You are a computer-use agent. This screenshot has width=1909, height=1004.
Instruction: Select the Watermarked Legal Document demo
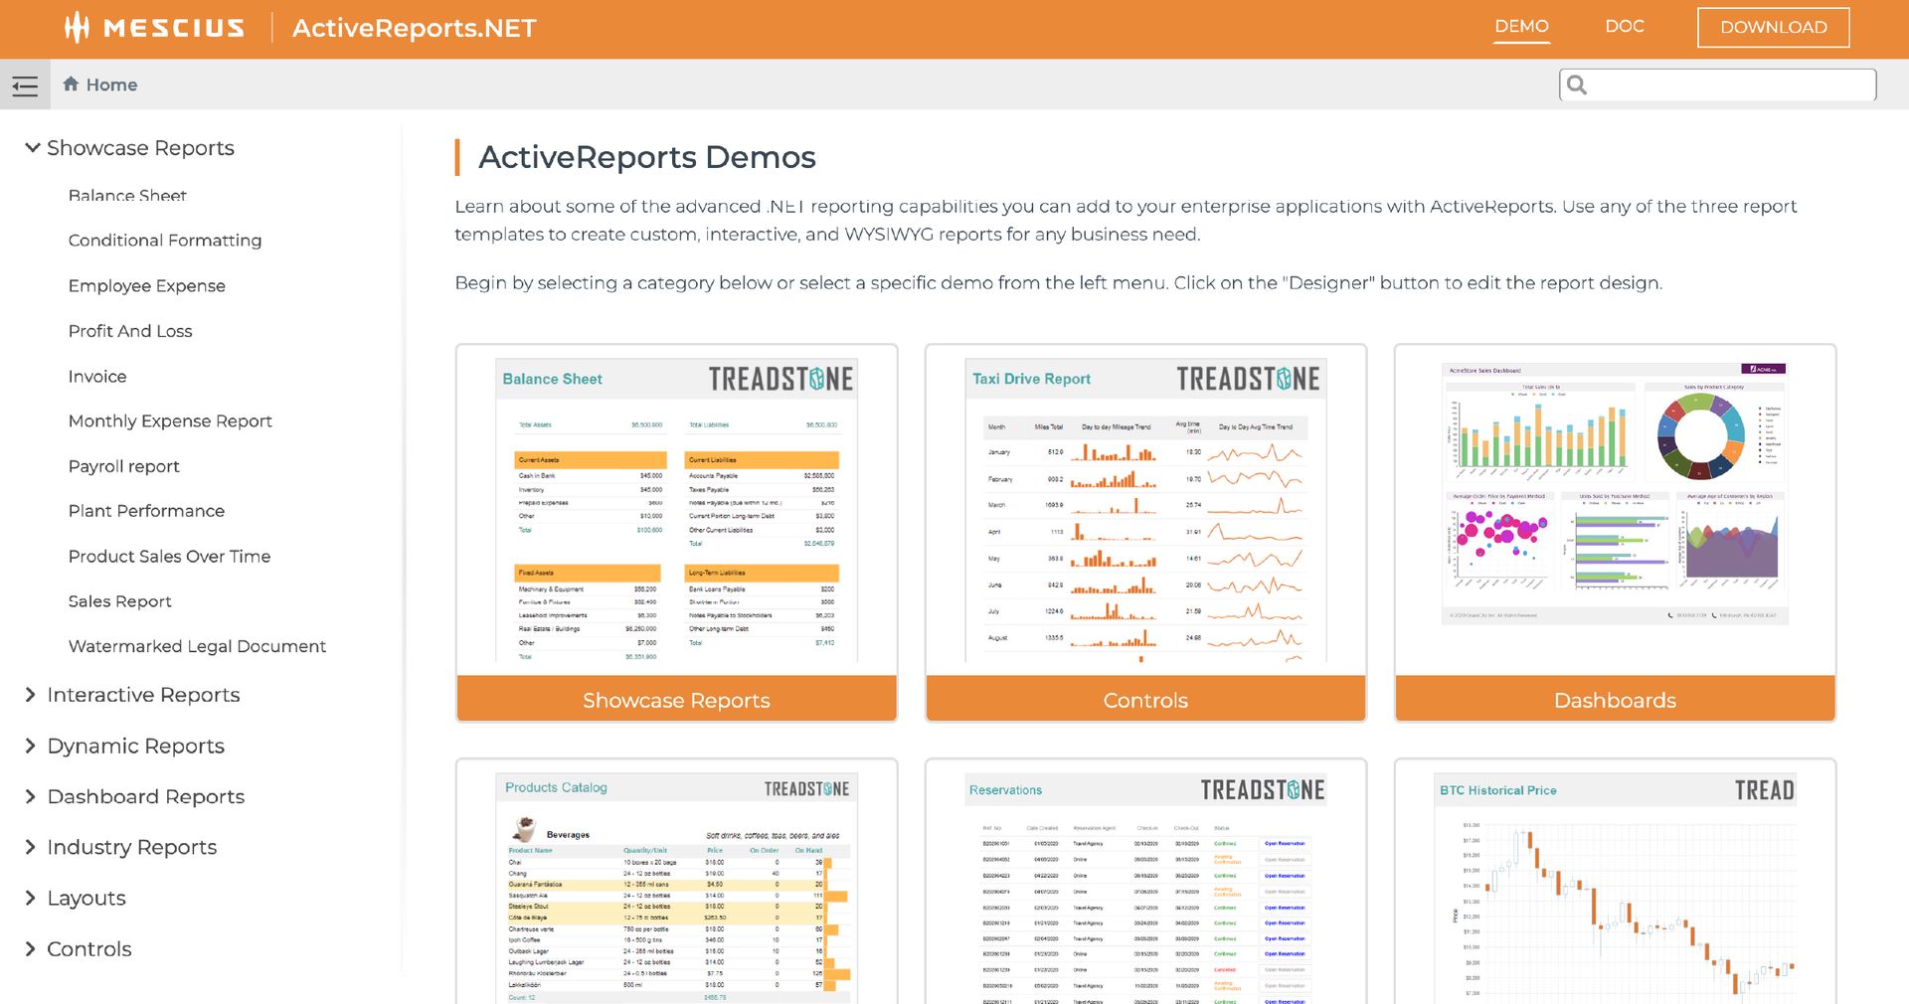(197, 646)
